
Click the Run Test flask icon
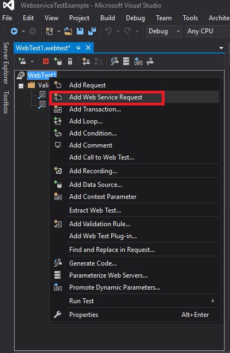[22, 61]
